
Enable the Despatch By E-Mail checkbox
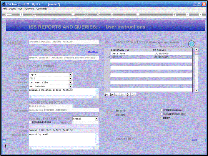[30, 122]
